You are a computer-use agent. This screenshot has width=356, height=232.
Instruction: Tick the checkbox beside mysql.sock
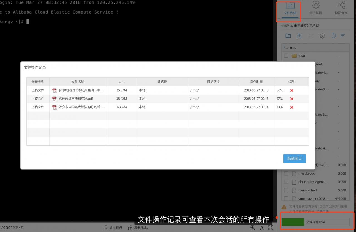pos(286,174)
